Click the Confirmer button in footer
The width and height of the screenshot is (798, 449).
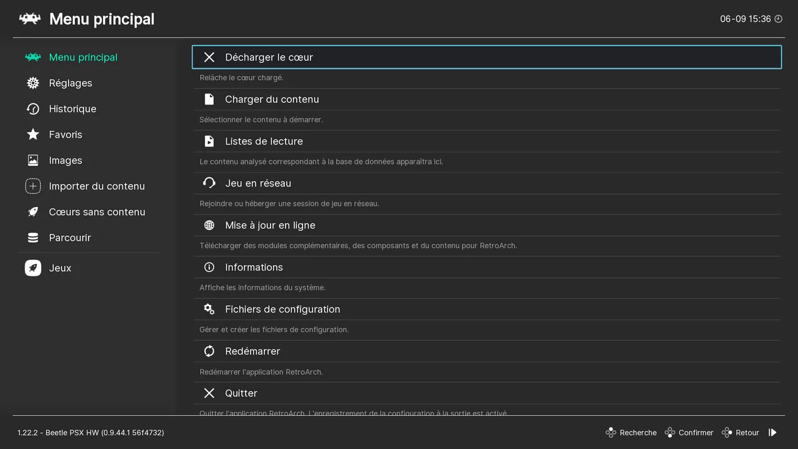(689, 433)
